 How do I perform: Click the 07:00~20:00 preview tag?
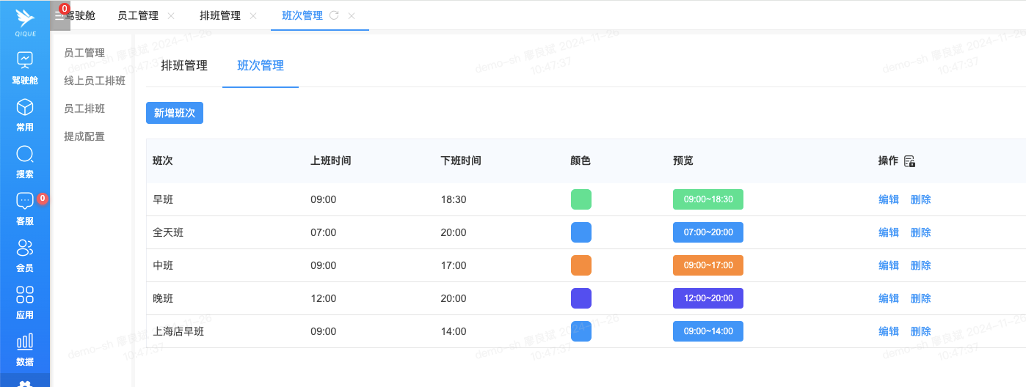(x=708, y=232)
